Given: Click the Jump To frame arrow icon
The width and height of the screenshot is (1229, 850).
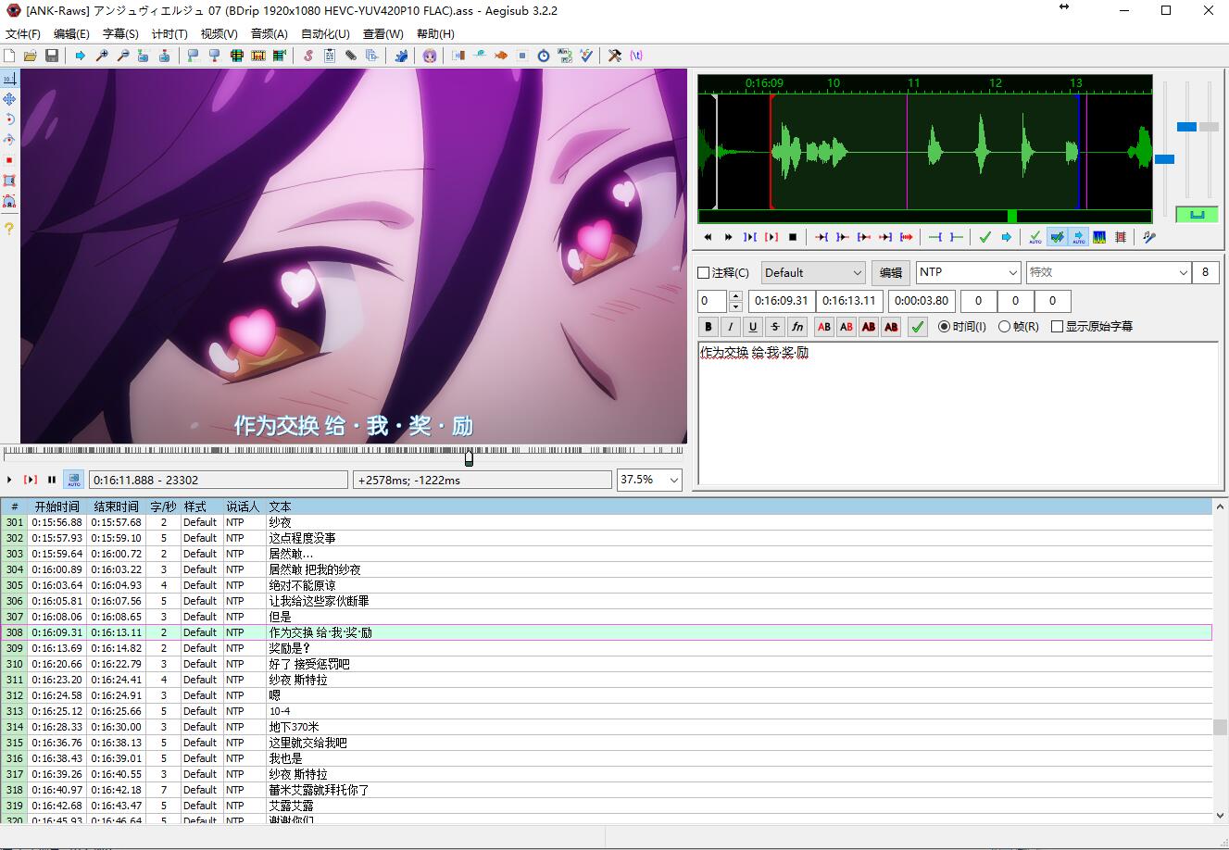Looking at the screenshot, I should pos(81,56).
